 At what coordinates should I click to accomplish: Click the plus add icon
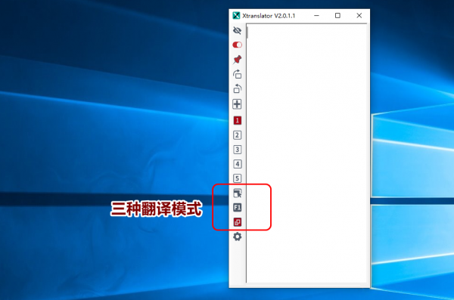click(237, 104)
